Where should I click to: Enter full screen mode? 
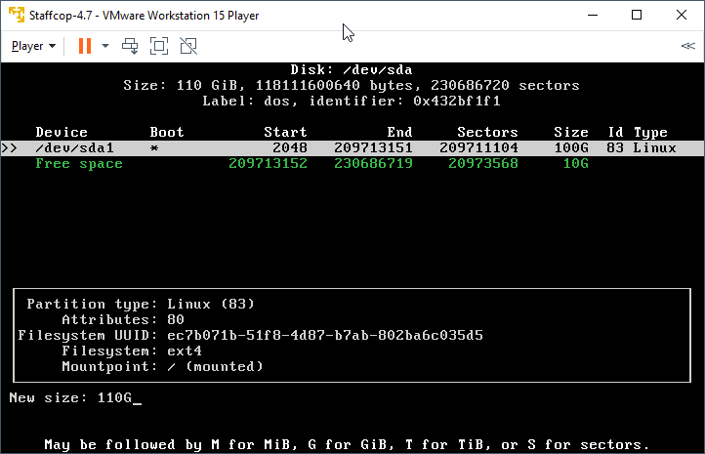click(159, 46)
